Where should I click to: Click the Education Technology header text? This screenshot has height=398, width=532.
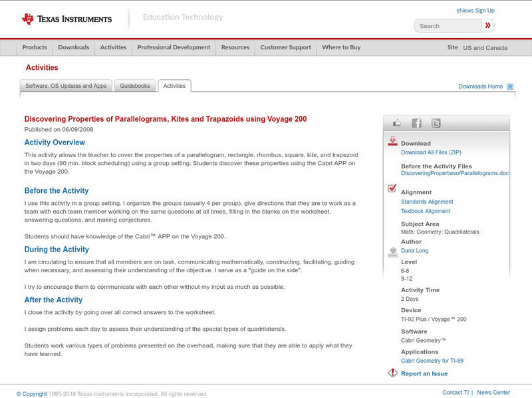[x=182, y=17]
